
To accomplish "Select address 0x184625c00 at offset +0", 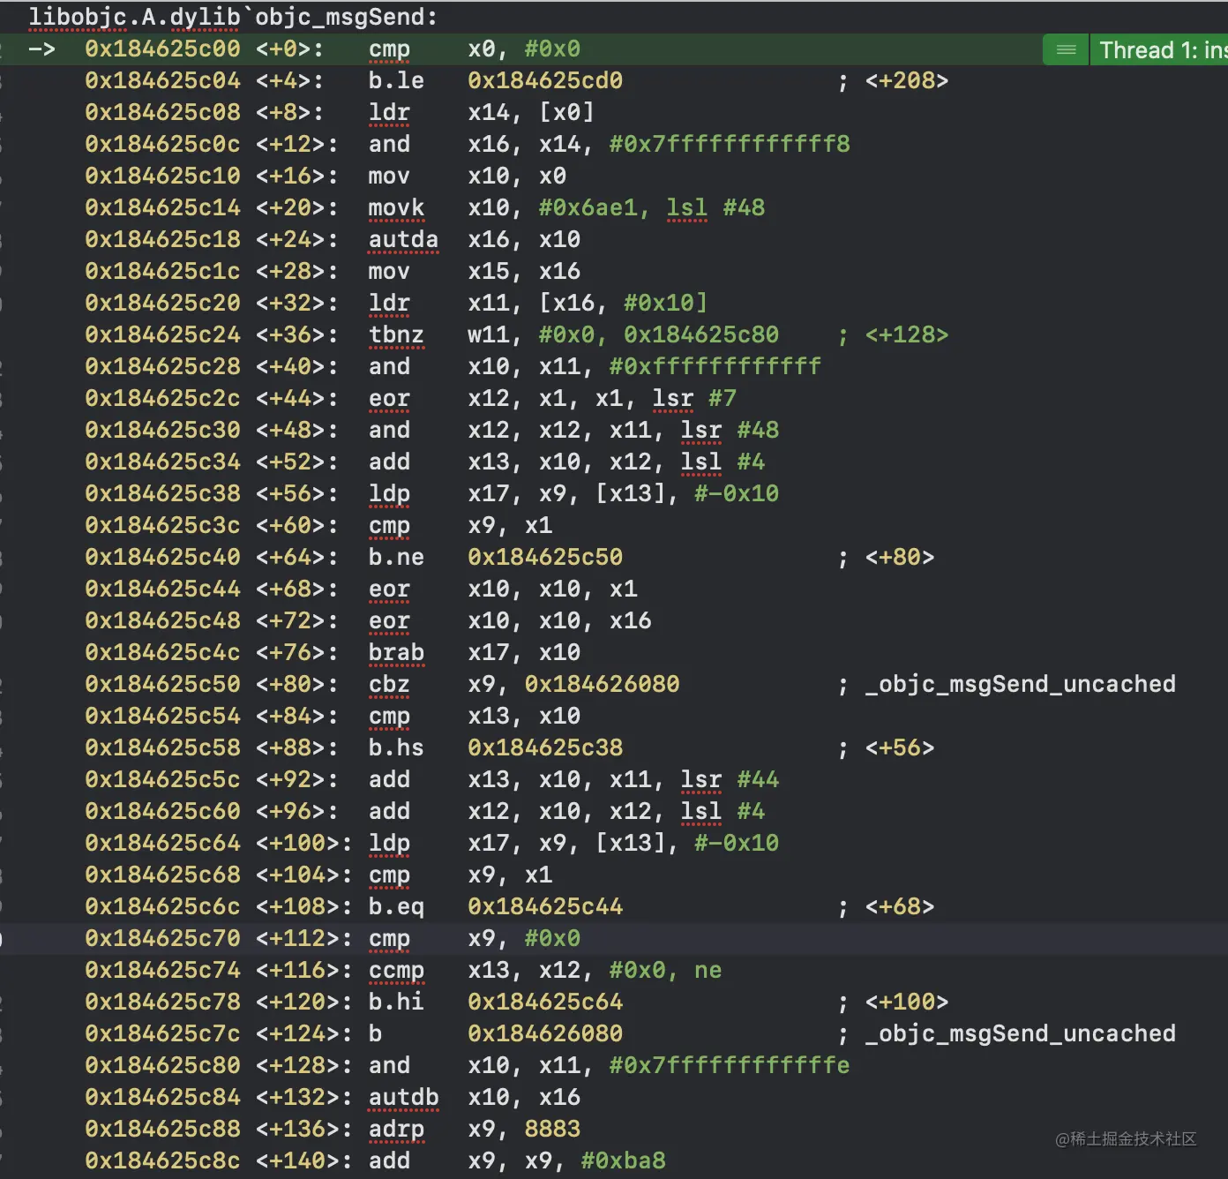I will click(162, 49).
